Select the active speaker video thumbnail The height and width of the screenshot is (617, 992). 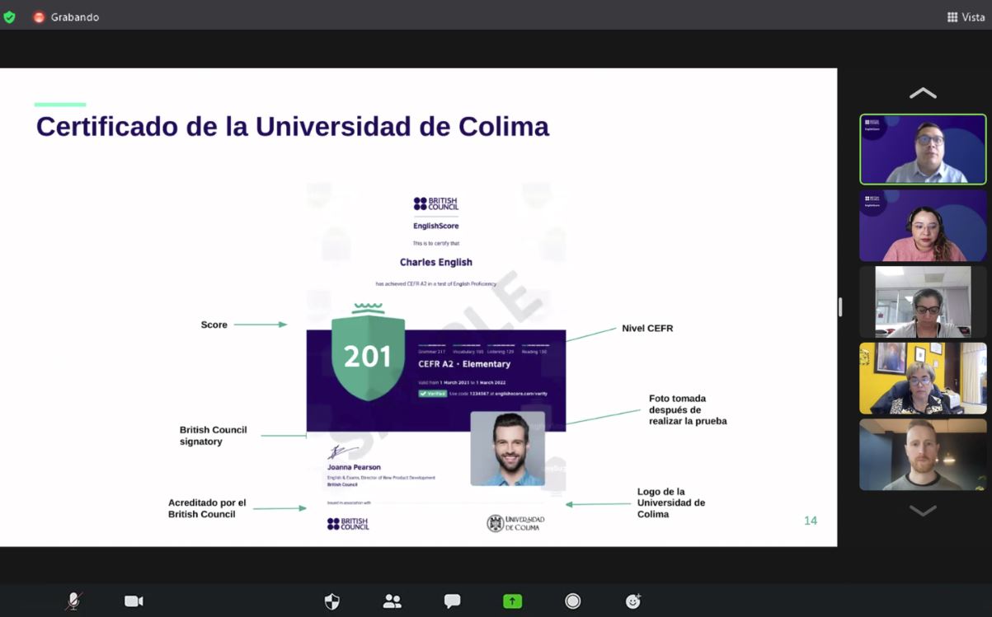(923, 149)
